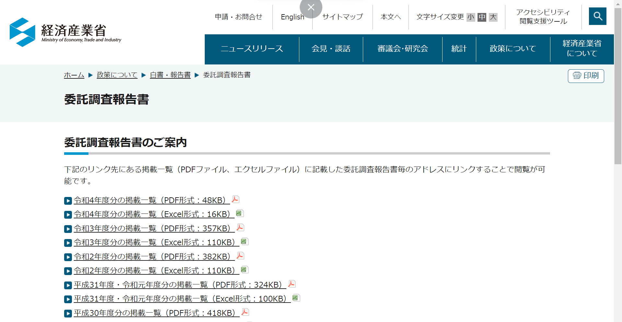Open the PDF icon for 平成30年度分の掲載一覧

245,312
